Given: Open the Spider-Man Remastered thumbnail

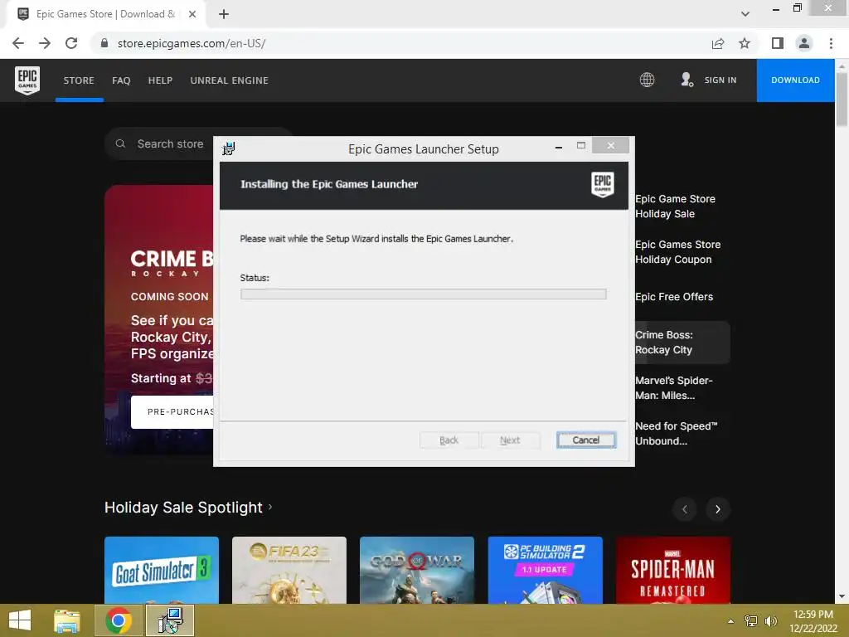Looking at the screenshot, I should click(x=673, y=570).
